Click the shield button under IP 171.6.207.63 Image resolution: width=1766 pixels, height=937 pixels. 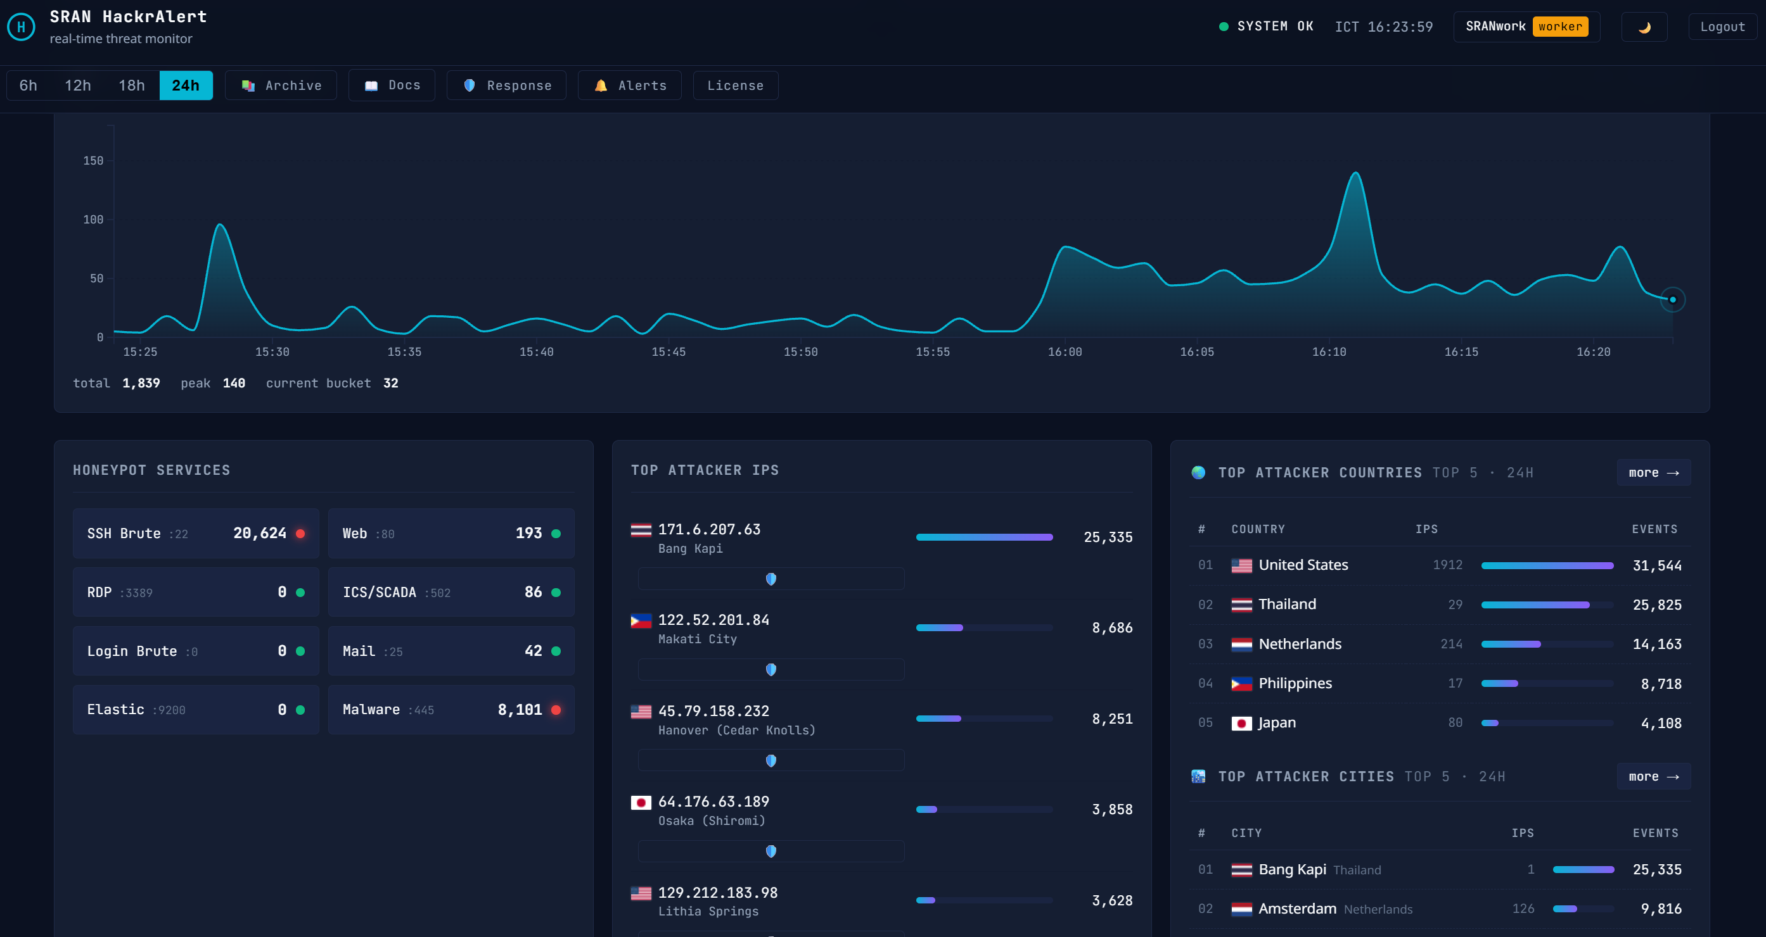771,579
